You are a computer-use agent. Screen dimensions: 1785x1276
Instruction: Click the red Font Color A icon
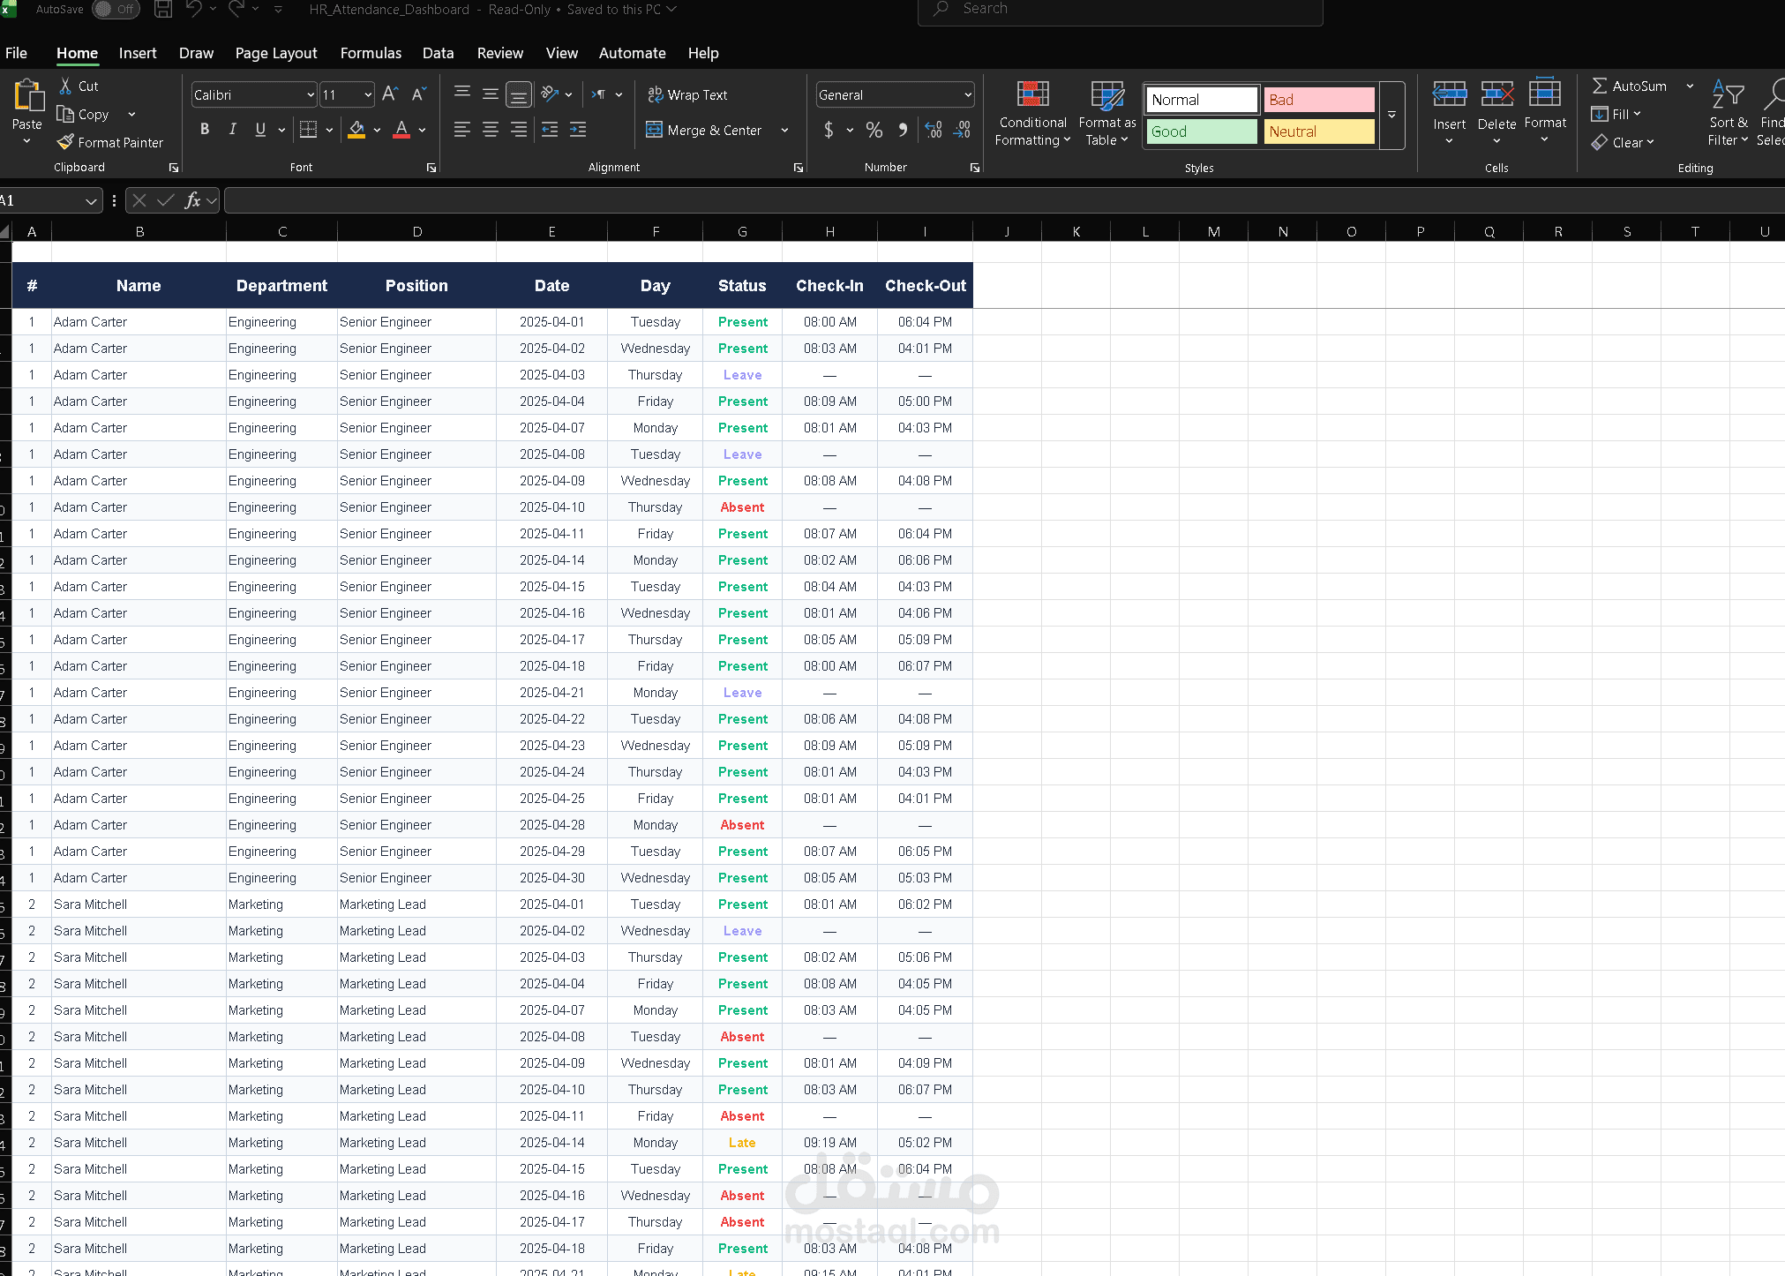tap(401, 130)
